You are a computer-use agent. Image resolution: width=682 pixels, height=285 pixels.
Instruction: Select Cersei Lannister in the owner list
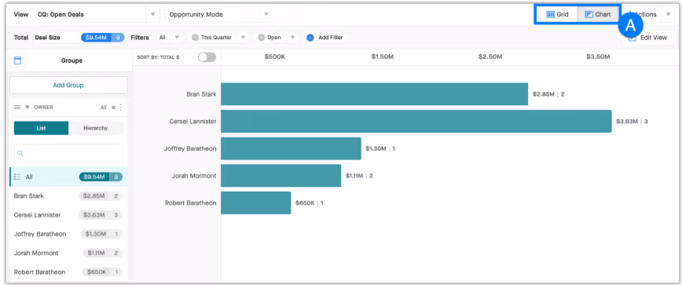[x=68, y=215]
